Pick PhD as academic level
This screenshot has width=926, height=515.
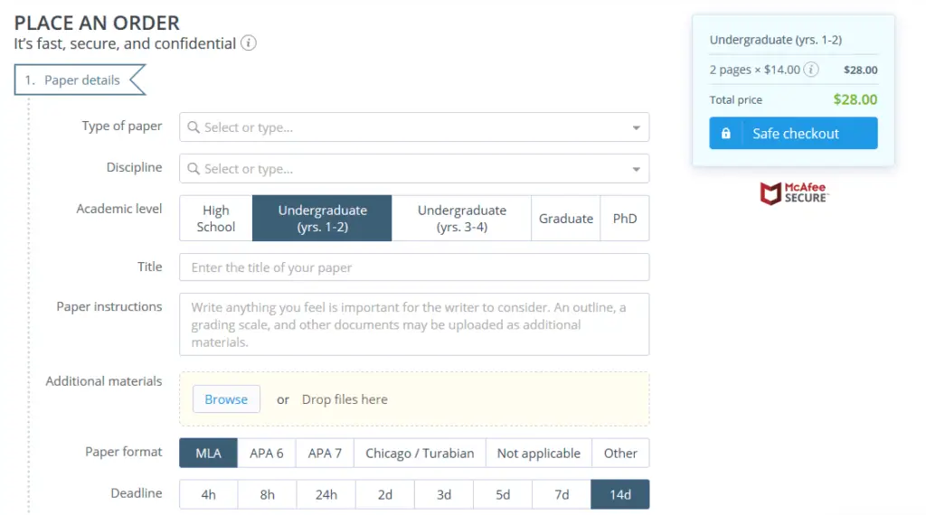coord(625,219)
